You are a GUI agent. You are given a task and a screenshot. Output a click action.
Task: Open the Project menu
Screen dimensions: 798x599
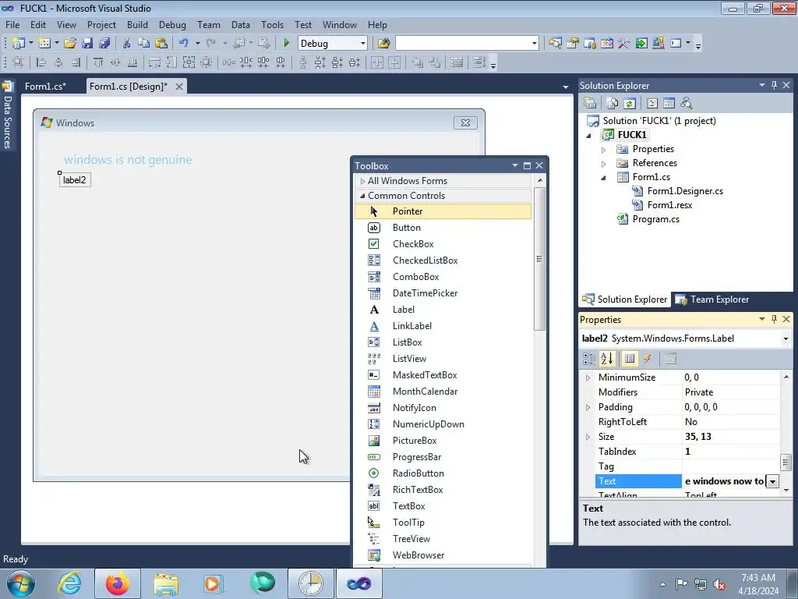101,24
